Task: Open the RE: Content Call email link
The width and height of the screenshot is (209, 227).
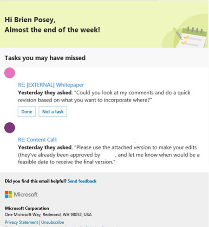Action: pyautogui.click(x=38, y=139)
